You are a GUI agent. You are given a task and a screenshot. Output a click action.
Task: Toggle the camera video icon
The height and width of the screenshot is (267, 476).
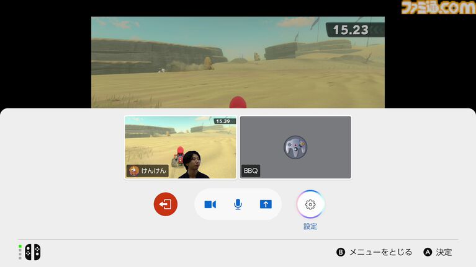(210, 204)
